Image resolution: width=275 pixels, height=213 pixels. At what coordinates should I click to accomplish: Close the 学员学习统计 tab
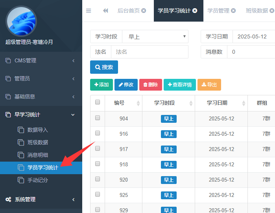pos(195,11)
